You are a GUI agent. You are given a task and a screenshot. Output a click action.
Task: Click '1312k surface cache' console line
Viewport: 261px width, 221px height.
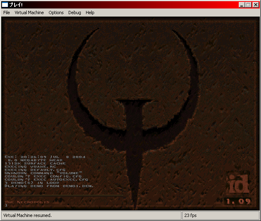[x=35, y=163]
